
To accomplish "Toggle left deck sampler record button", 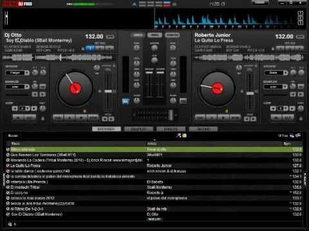I will pos(42,87).
